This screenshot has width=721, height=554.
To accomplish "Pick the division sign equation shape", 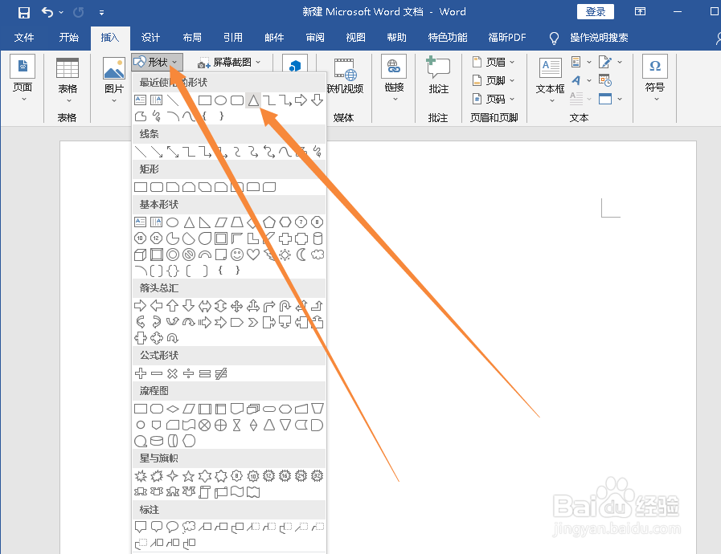I will pyautogui.click(x=189, y=373).
